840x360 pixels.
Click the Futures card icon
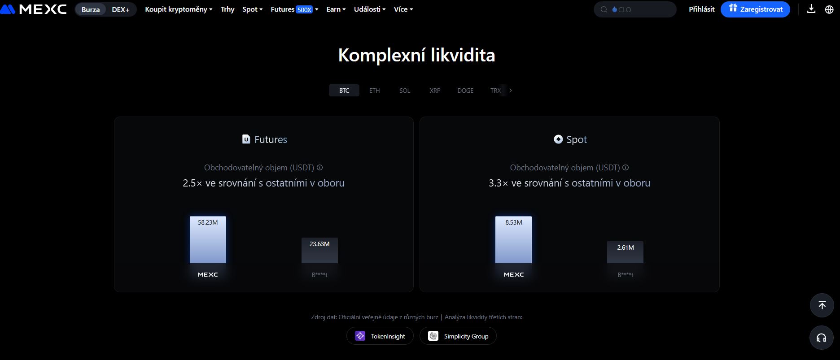(x=246, y=139)
